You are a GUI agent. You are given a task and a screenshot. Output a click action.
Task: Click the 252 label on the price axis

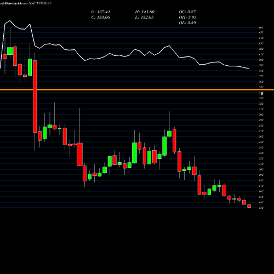point(261,142)
